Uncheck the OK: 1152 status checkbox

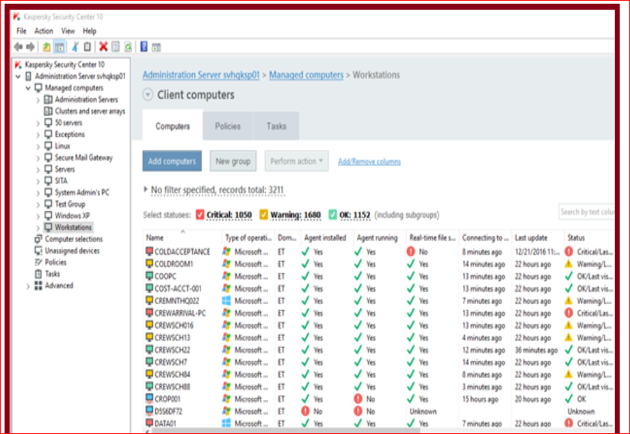pos(332,215)
